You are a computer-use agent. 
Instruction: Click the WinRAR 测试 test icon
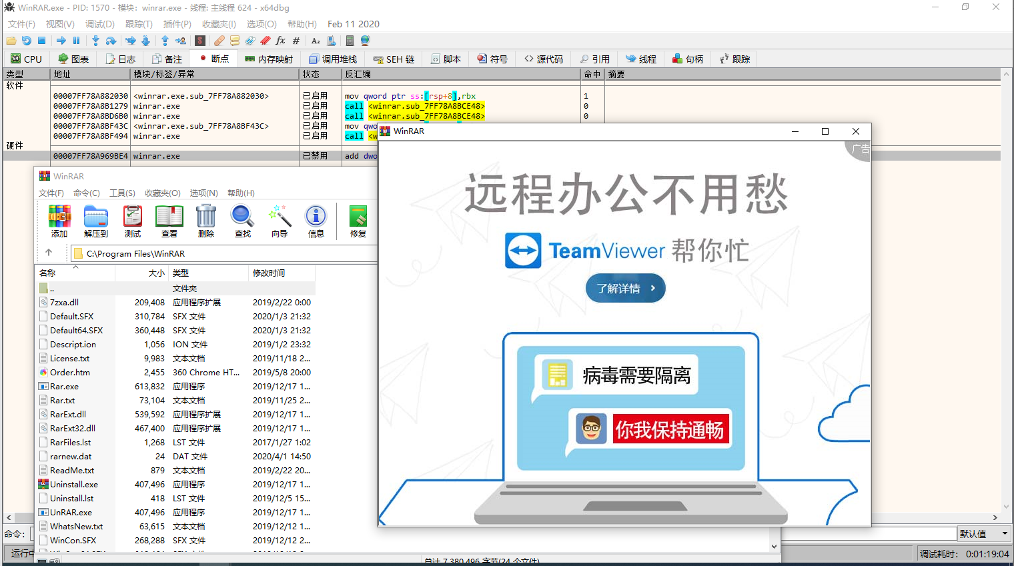click(x=133, y=221)
